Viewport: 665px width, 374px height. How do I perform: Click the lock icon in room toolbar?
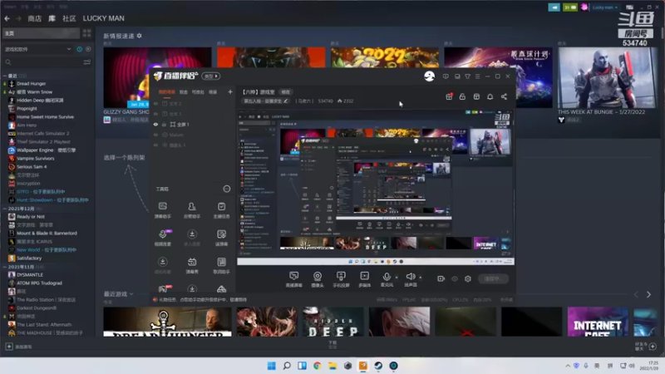pyautogui.click(x=462, y=96)
